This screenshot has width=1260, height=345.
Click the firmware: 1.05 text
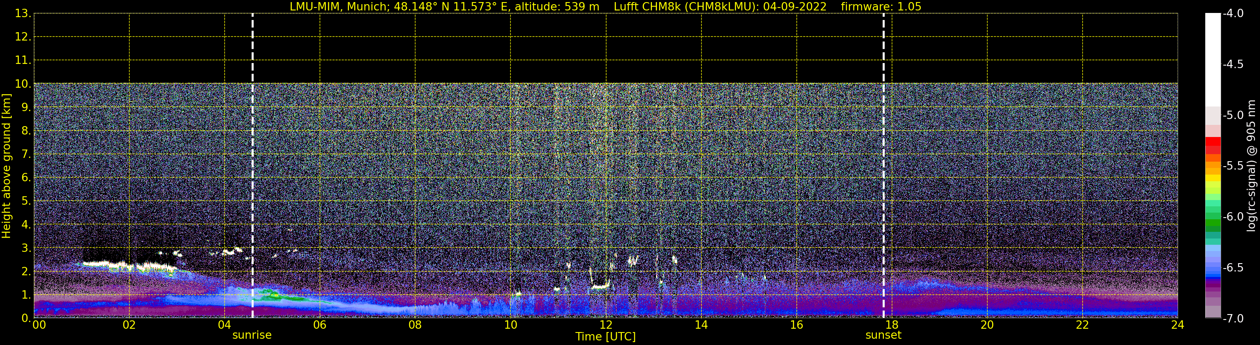pyautogui.click(x=881, y=7)
